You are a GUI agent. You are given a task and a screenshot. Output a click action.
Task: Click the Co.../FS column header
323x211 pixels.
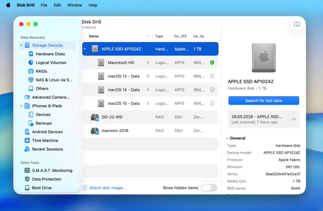180,36
